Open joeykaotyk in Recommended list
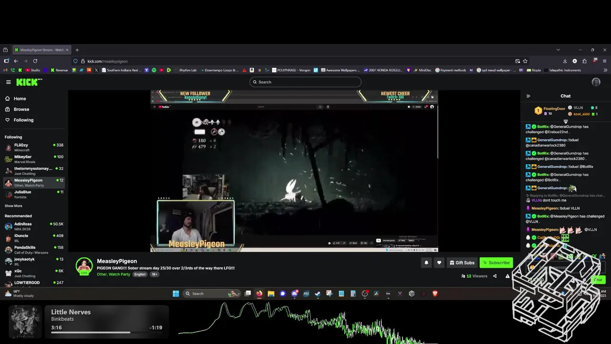 pyautogui.click(x=33, y=261)
